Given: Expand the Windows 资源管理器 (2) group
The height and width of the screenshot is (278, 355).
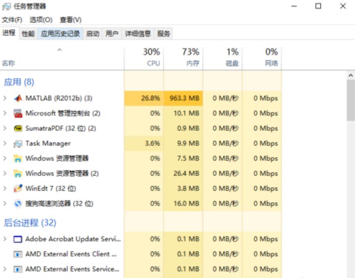Looking at the screenshot, I should 5,173.
